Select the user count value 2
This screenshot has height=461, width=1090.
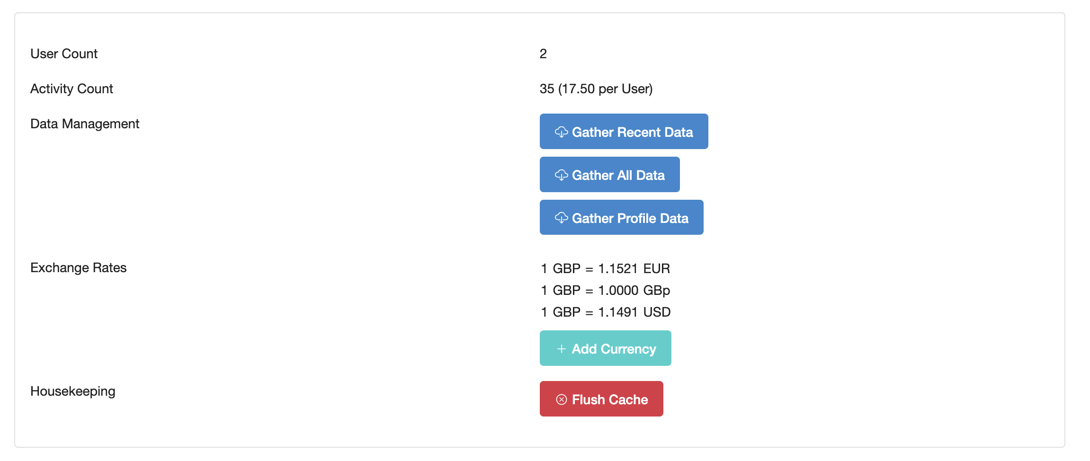tap(543, 53)
